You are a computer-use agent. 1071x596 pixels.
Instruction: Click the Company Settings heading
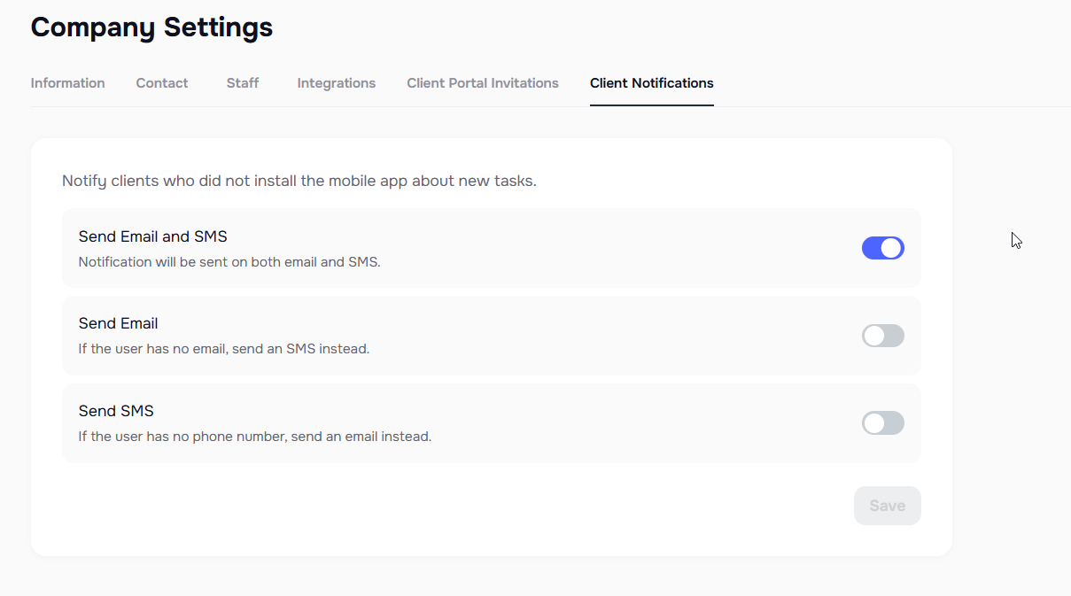tap(151, 27)
